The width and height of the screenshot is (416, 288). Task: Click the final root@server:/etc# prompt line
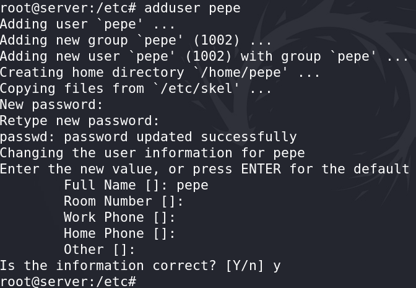tap(68, 282)
